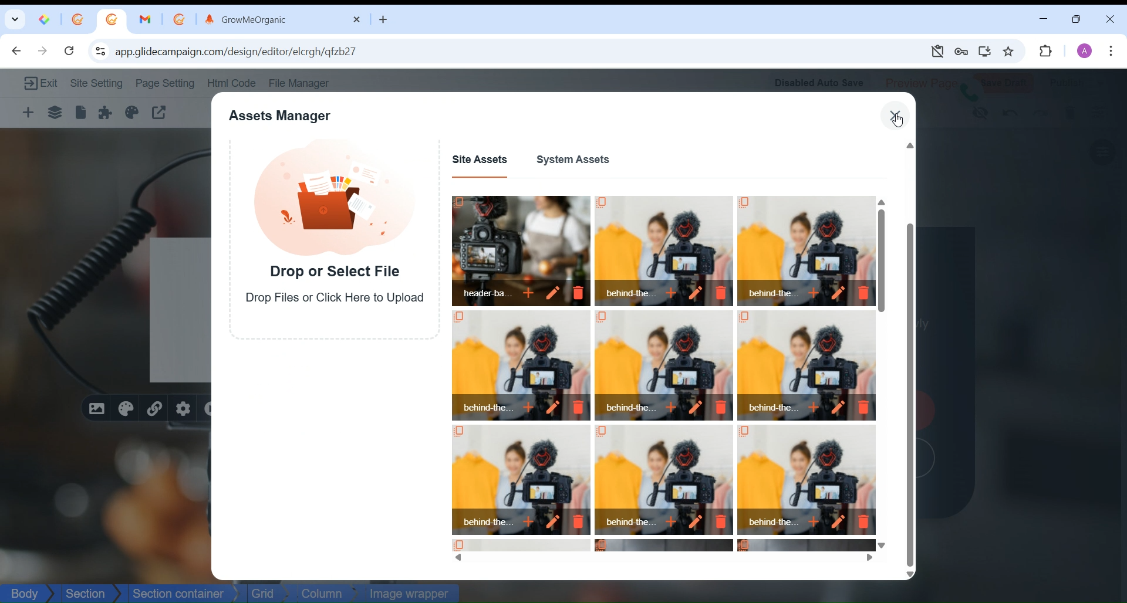The width and height of the screenshot is (1127, 603).
Task: Close the Assets Manager dialog
Action: 895,116
